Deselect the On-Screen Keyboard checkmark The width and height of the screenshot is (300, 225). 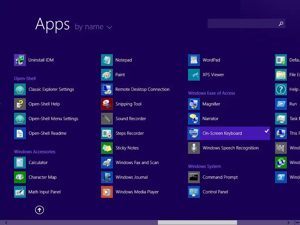267,131
